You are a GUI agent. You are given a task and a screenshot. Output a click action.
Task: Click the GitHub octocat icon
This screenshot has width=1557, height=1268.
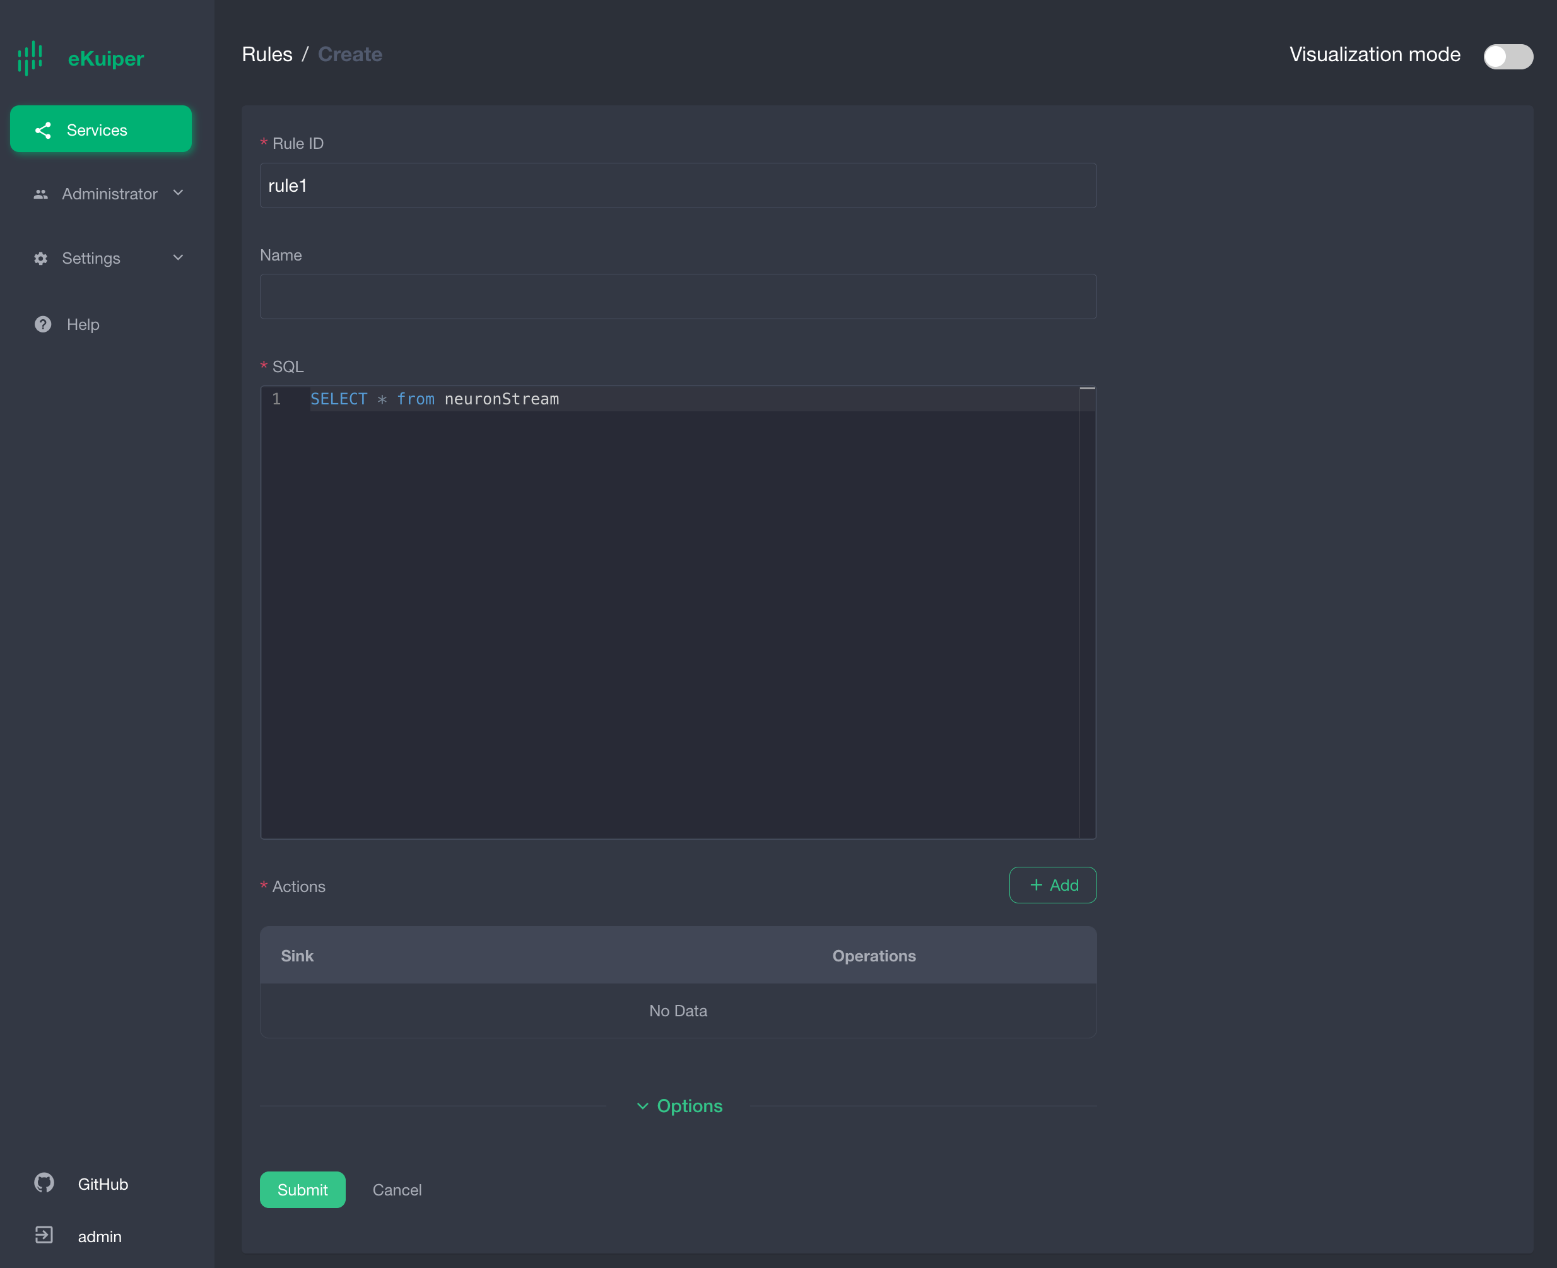[44, 1183]
